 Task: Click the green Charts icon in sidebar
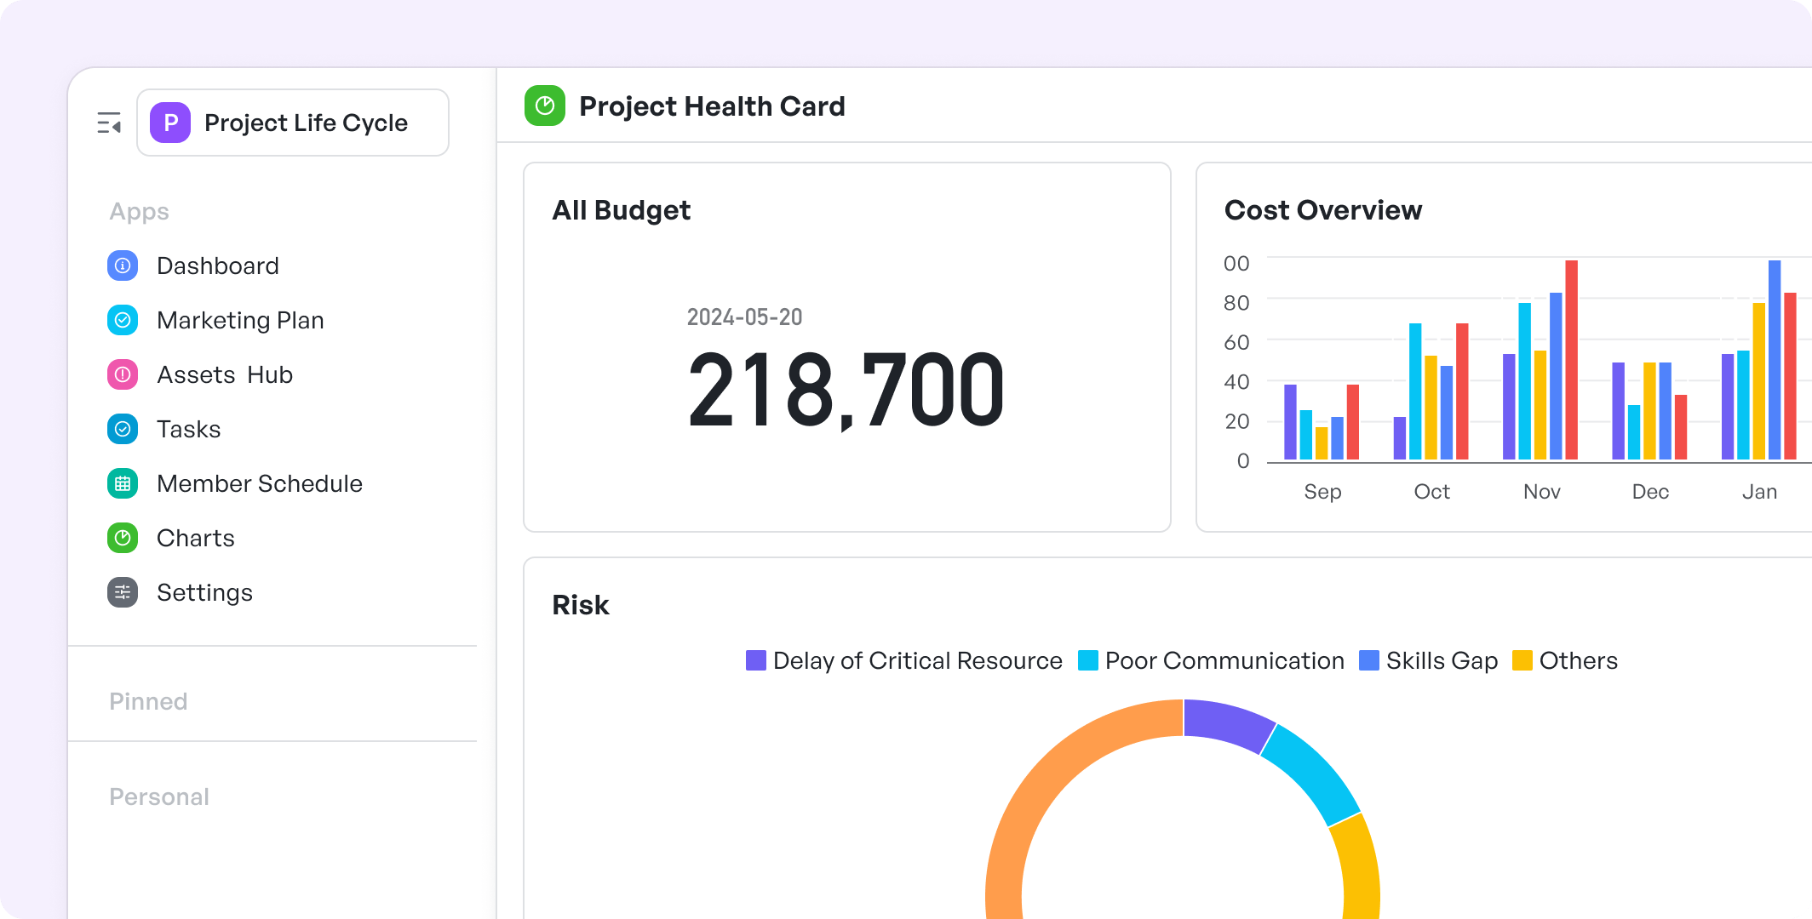pyautogui.click(x=123, y=538)
